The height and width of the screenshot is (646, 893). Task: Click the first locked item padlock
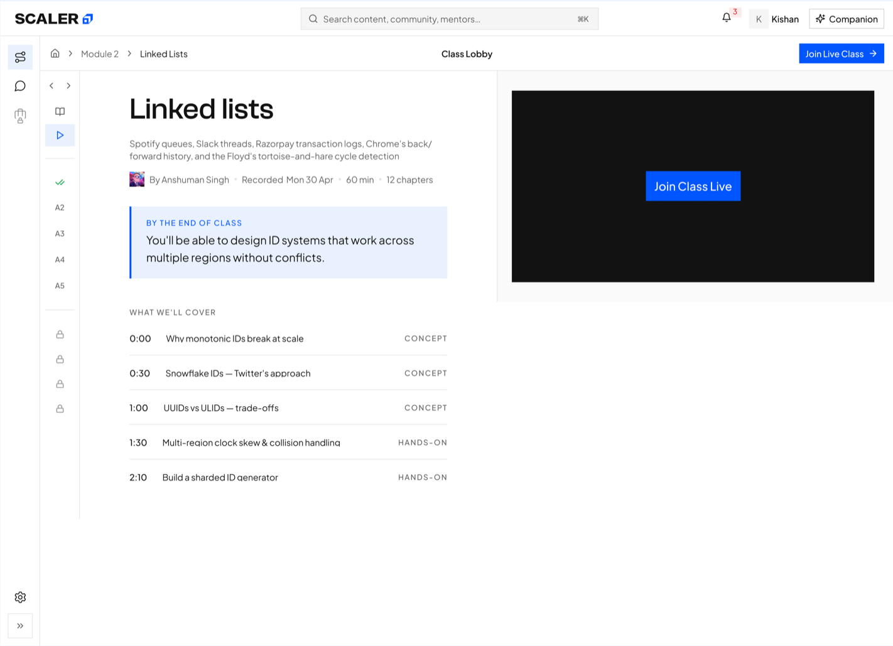(x=60, y=335)
